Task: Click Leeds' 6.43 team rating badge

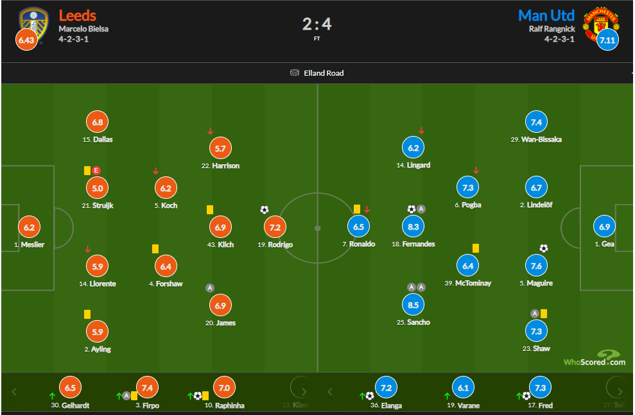Action: pos(26,40)
